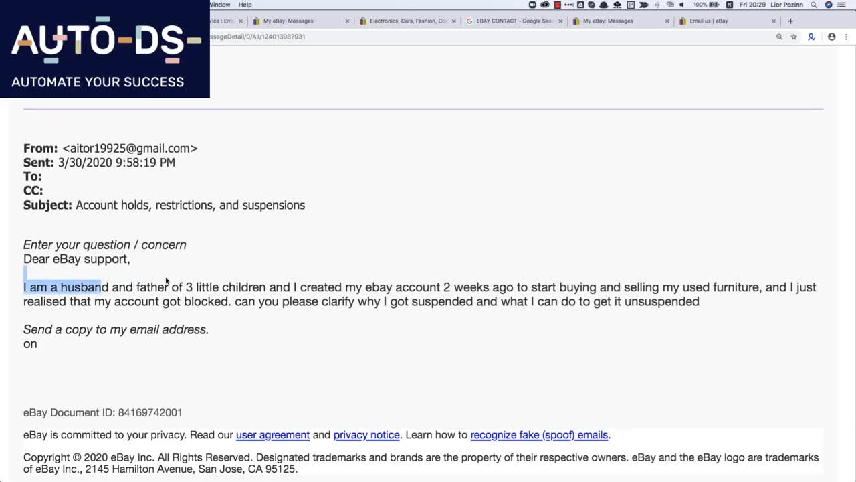The height and width of the screenshot is (482, 856).
Task: Click Send a copy to my email address text
Action: pyautogui.click(x=116, y=329)
